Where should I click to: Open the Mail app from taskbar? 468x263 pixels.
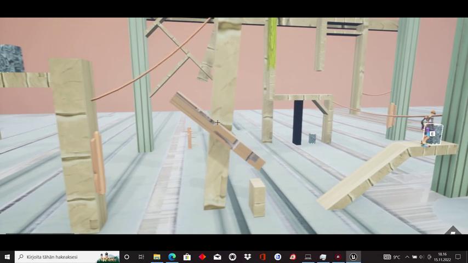click(x=218, y=256)
